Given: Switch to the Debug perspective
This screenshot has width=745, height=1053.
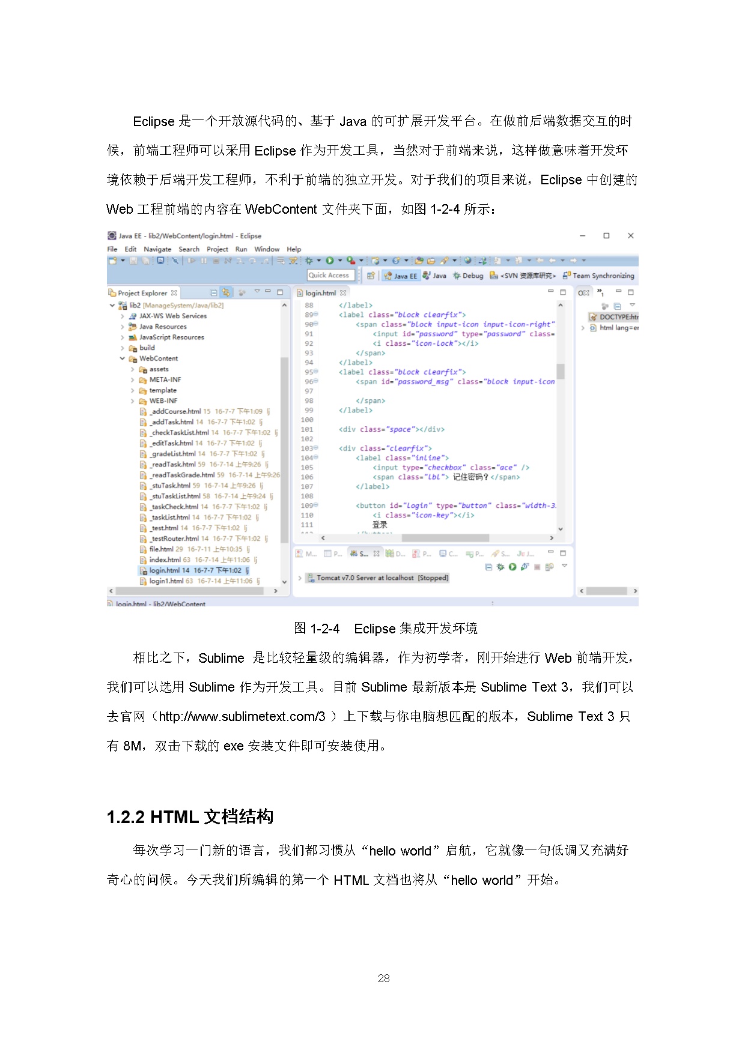Looking at the screenshot, I should tap(468, 276).
